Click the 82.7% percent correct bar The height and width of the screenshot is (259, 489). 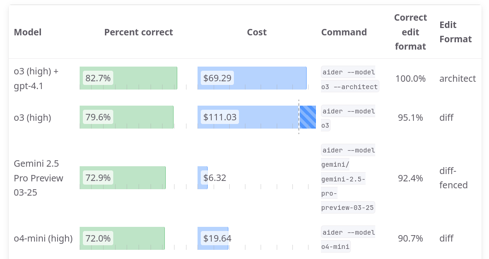click(x=128, y=78)
